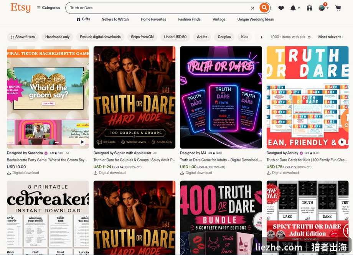The height and width of the screenshot is (255, 353).
Task: Click Show filters button
Action: (23, 37)
